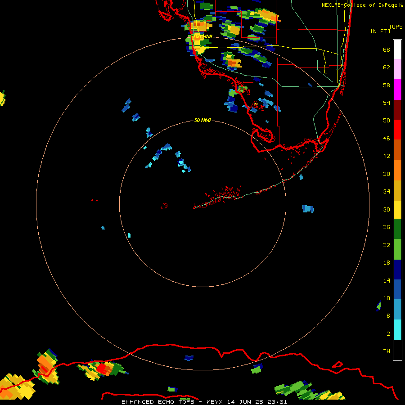405x405 pixels.
Task: Click the NEXLAB-College of DuPage credit text
Action: (360, 5)
